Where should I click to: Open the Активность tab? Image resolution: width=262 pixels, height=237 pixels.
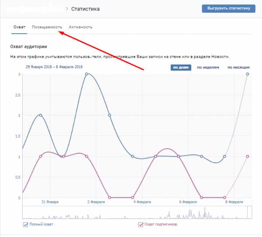click(x=80, y=27)
